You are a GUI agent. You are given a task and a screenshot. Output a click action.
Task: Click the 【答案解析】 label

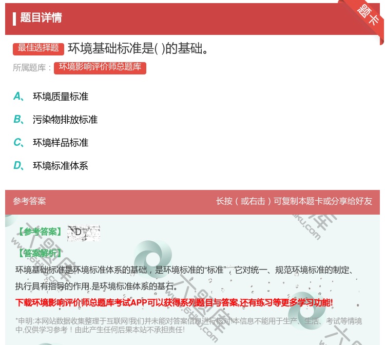click(x=40, y=253)
